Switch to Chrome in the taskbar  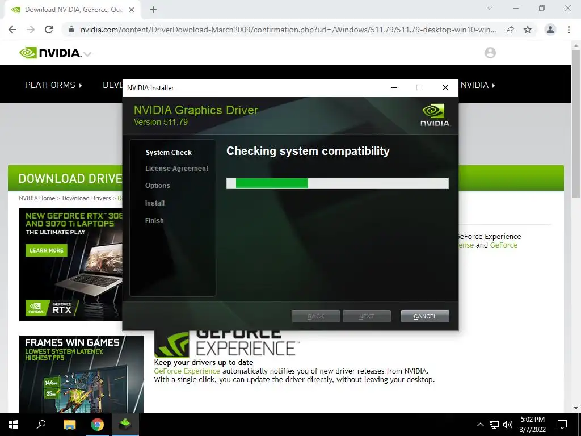(x=98, y=425)
